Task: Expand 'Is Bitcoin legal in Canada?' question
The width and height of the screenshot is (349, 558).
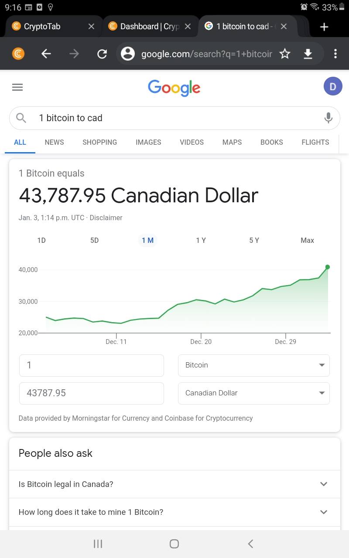Action: pyautogui.click(x=174, y=484)
